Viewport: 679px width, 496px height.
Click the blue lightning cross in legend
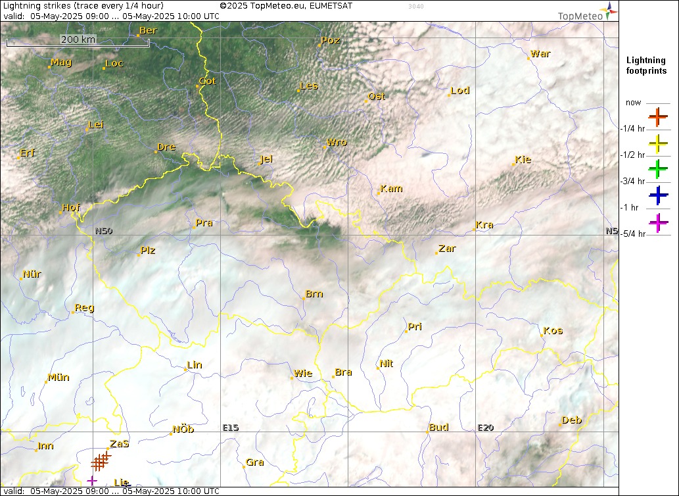pos(658,195)
